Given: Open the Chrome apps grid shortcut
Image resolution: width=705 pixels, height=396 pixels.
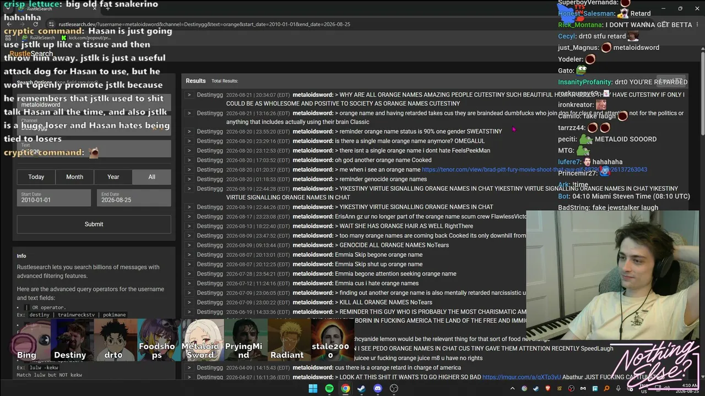Looking at the screenshot, I should tap(9, 38).
